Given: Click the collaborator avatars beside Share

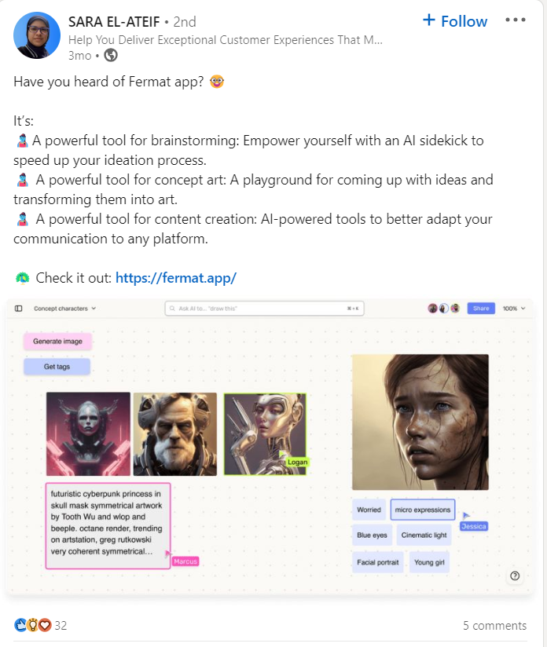Looking at the screenshot, I should 444,309.
